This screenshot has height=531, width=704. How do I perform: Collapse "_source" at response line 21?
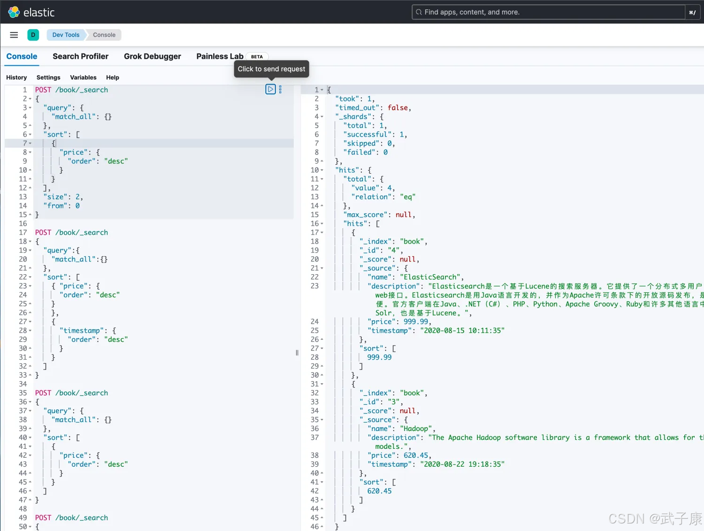[x=322, y=269]
